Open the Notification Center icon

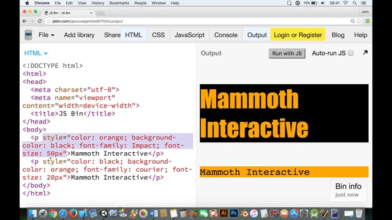(x=364, y=3)
